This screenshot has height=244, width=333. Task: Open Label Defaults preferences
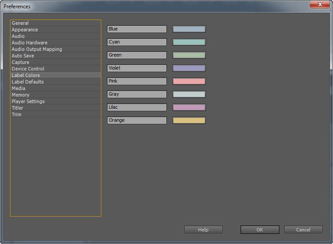(x=56, y=82)
